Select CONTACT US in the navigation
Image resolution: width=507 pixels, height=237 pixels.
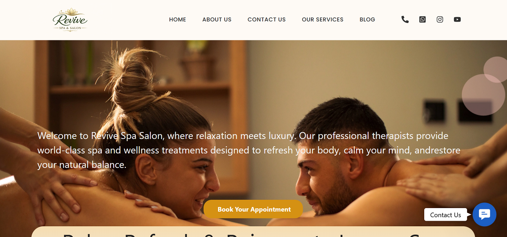[x=267, y=19]
